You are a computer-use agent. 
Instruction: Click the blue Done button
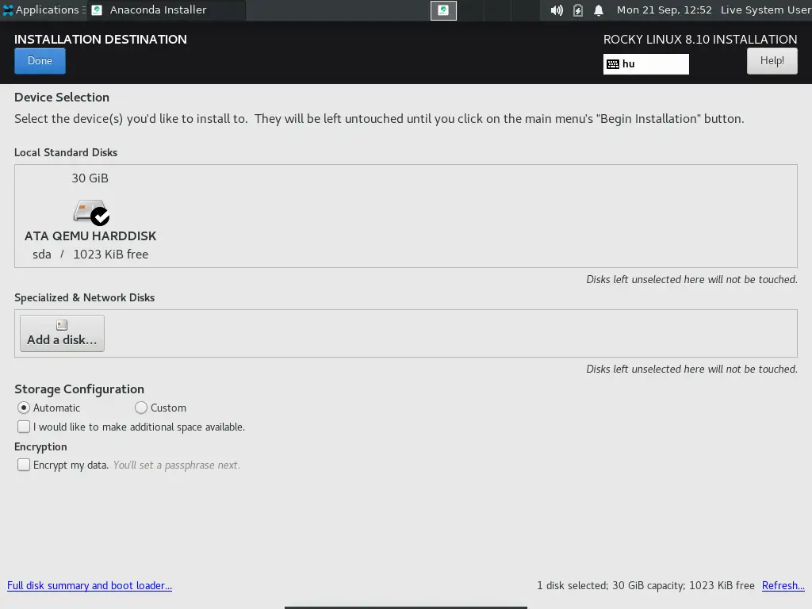point(40,61)
